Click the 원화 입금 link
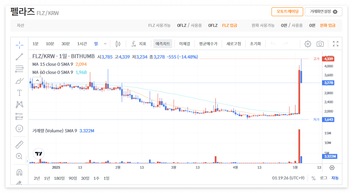 pyautogui.click(x=328, y=25)
